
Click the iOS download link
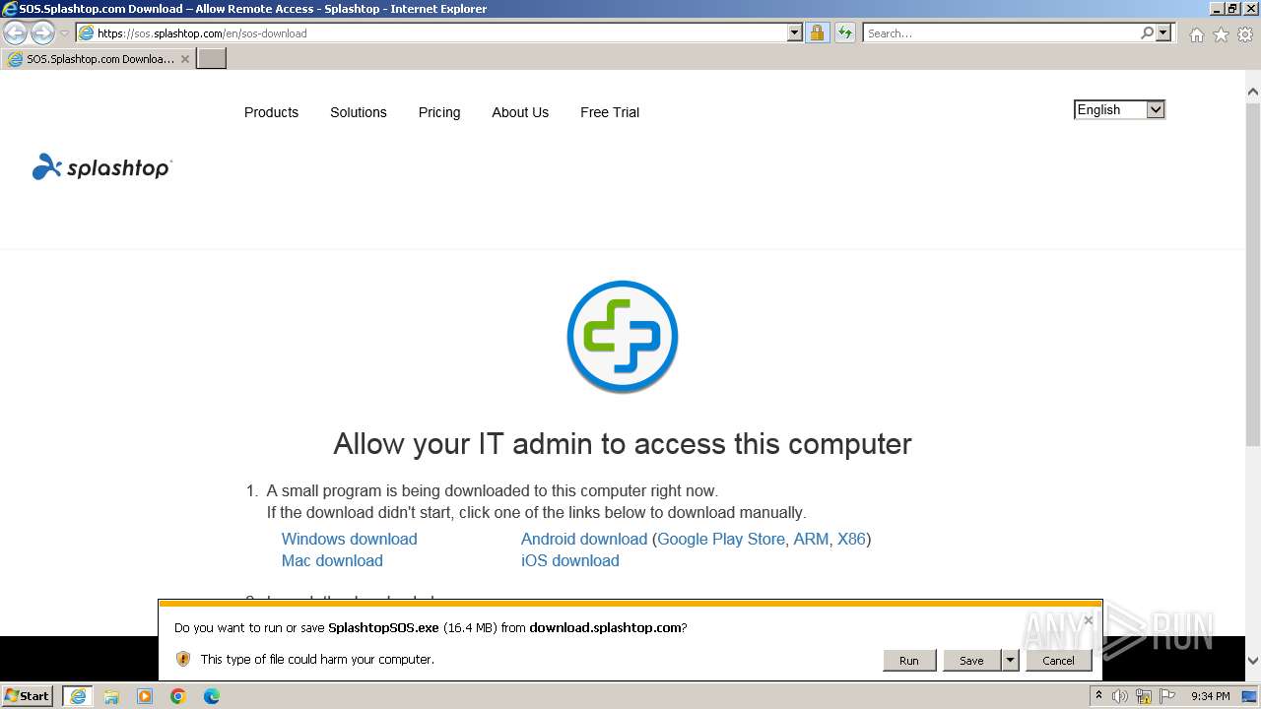point(570,560)
